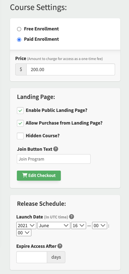Click the Expire Access After days field

(32, 257)
